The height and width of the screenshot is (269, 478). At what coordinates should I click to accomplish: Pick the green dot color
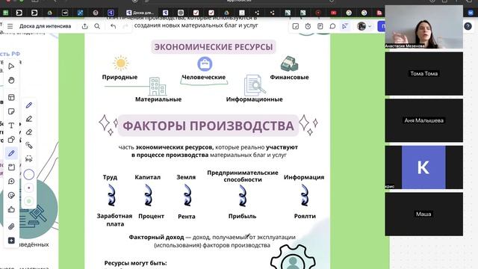coord(29,201)
